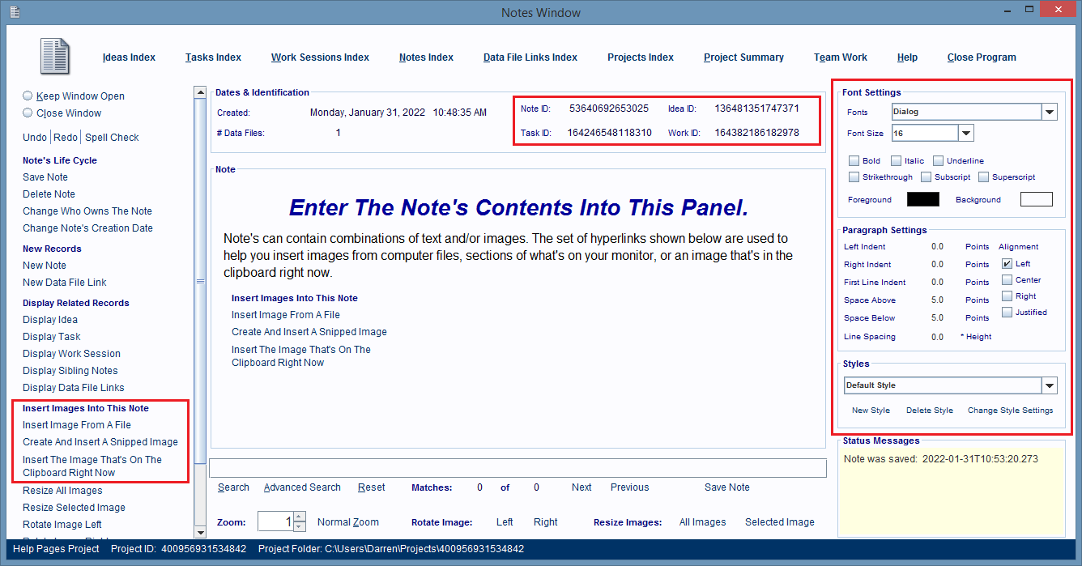The image size is (1082, 566).
Task: Click the left sidebar scrollbar down arrow
Action: (x=200, y=532)
